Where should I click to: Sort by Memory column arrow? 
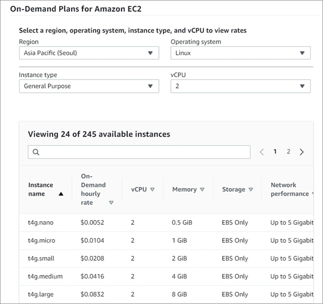tap(202, 190)
